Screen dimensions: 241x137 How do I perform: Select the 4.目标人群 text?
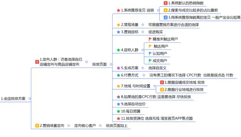click(x=130, y=50)
